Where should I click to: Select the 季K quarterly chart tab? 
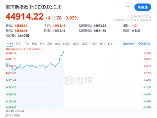(x=50, y=44)
